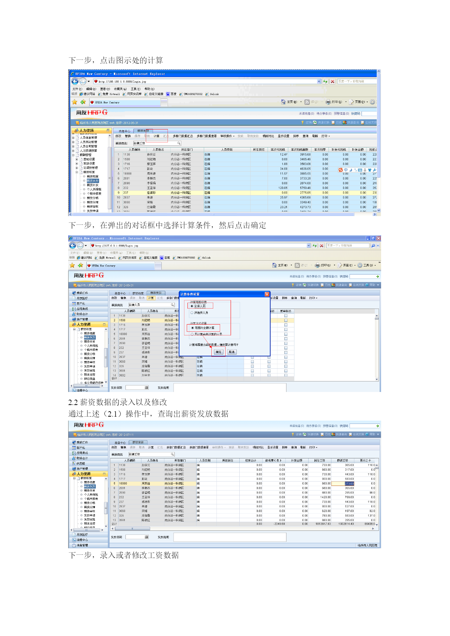Image resolution: width=450 pixels, height=636 pixels.
Task: Open the 收藏夹 menu in the 188.188.1.8 browser window
Action: [x=120, y=89]
